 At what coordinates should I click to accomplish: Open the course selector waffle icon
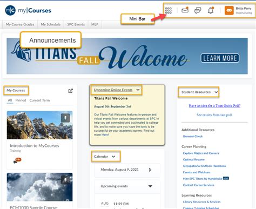[169, 10]
